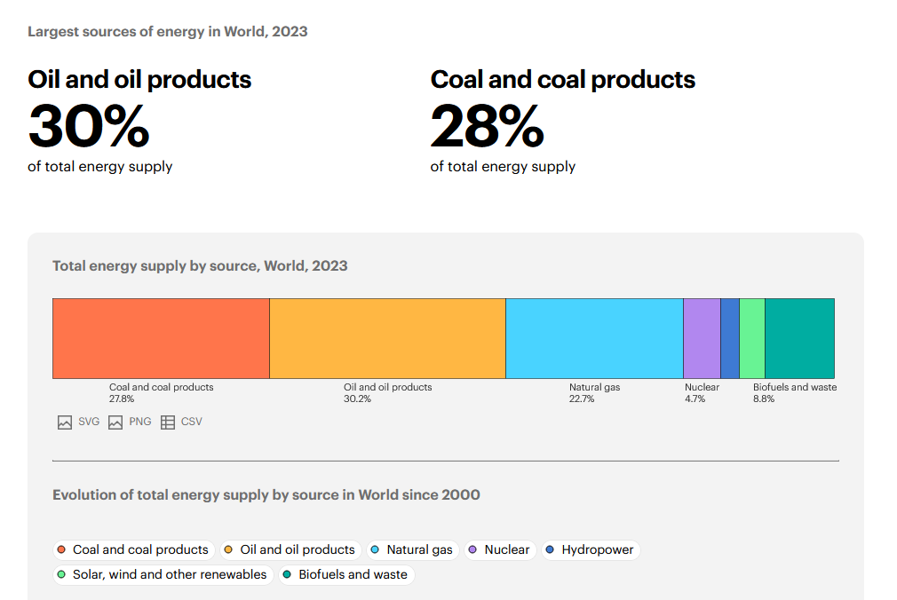Click the SVG download image icon
Viewport: 897px width, 600px height.
[x=65, y=422]
